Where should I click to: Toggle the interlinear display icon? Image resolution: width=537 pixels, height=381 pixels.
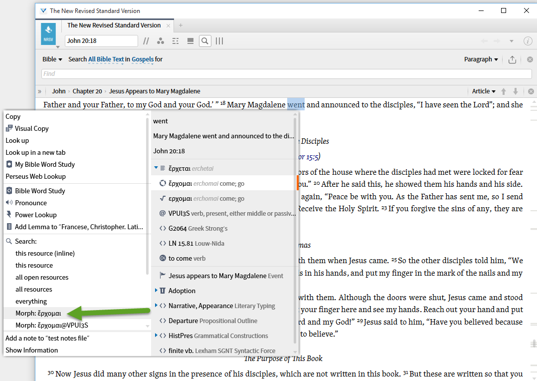[176, 41]
